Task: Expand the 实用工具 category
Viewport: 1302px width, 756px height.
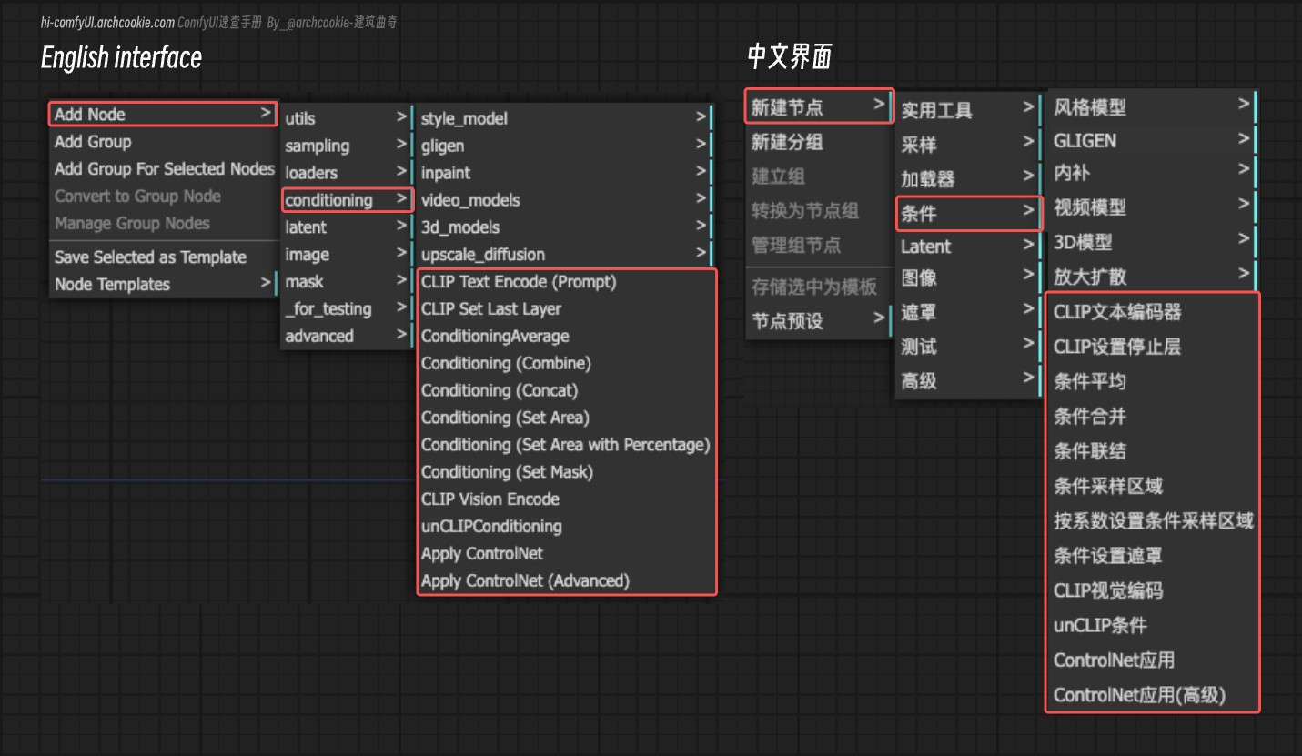Action: [969, 110]
